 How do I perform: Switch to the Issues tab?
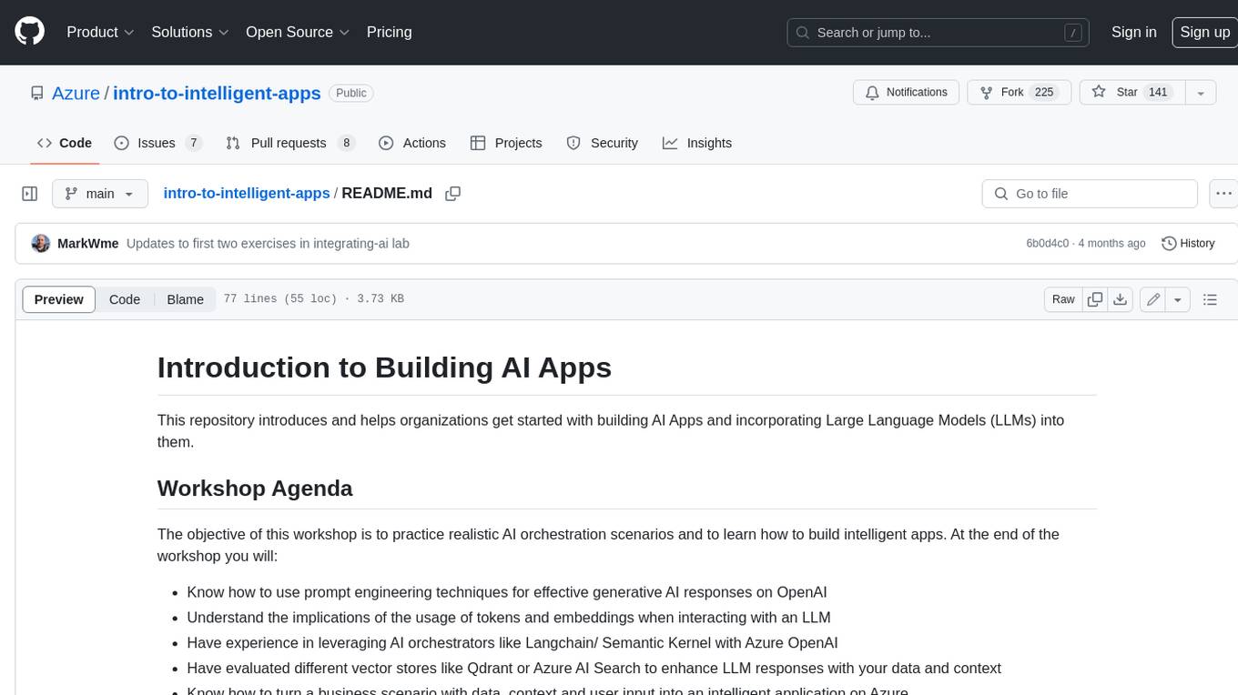[157, 143]
